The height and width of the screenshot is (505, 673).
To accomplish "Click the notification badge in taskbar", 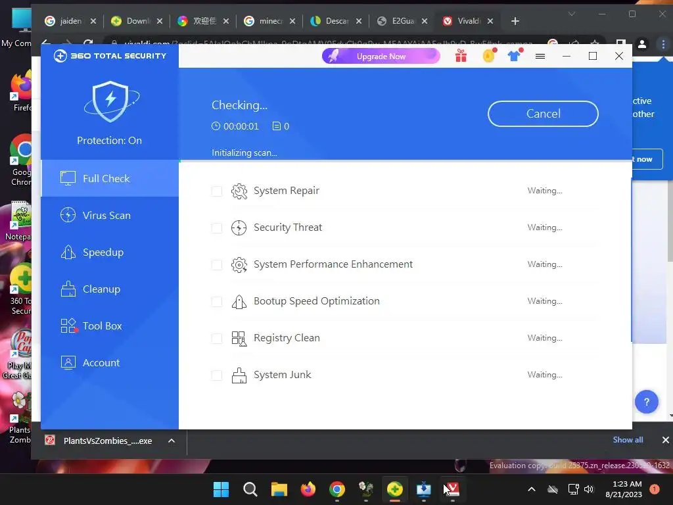I will click(x=654, y=489).
